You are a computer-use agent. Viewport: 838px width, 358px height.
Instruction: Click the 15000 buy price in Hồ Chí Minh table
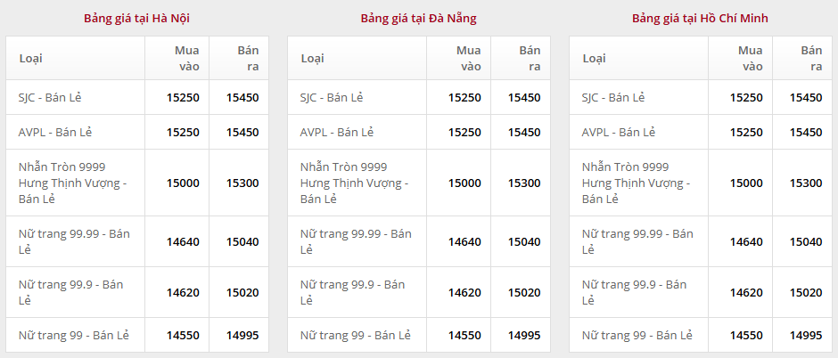coord(746,183)
